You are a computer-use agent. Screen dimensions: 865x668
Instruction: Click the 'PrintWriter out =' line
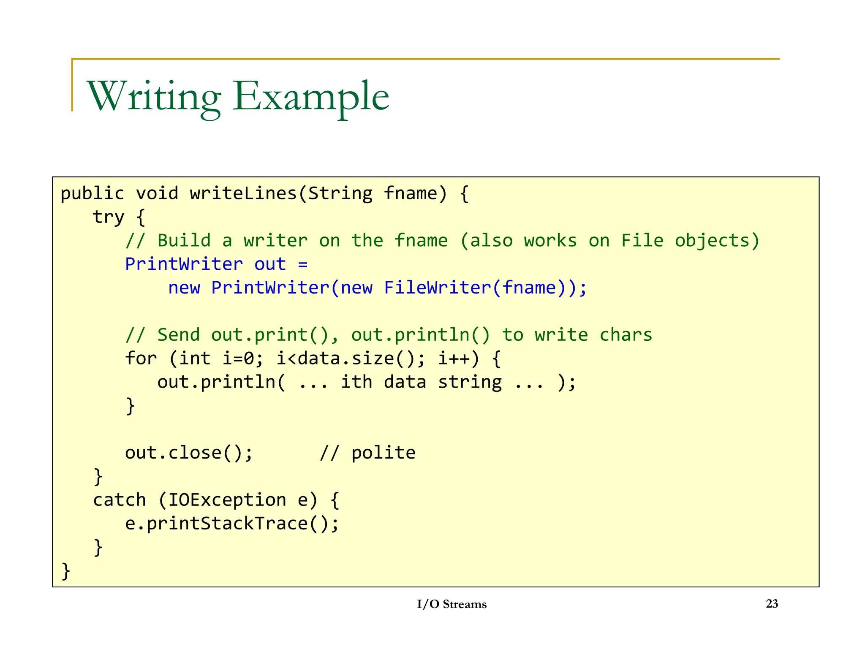point(217,264)
